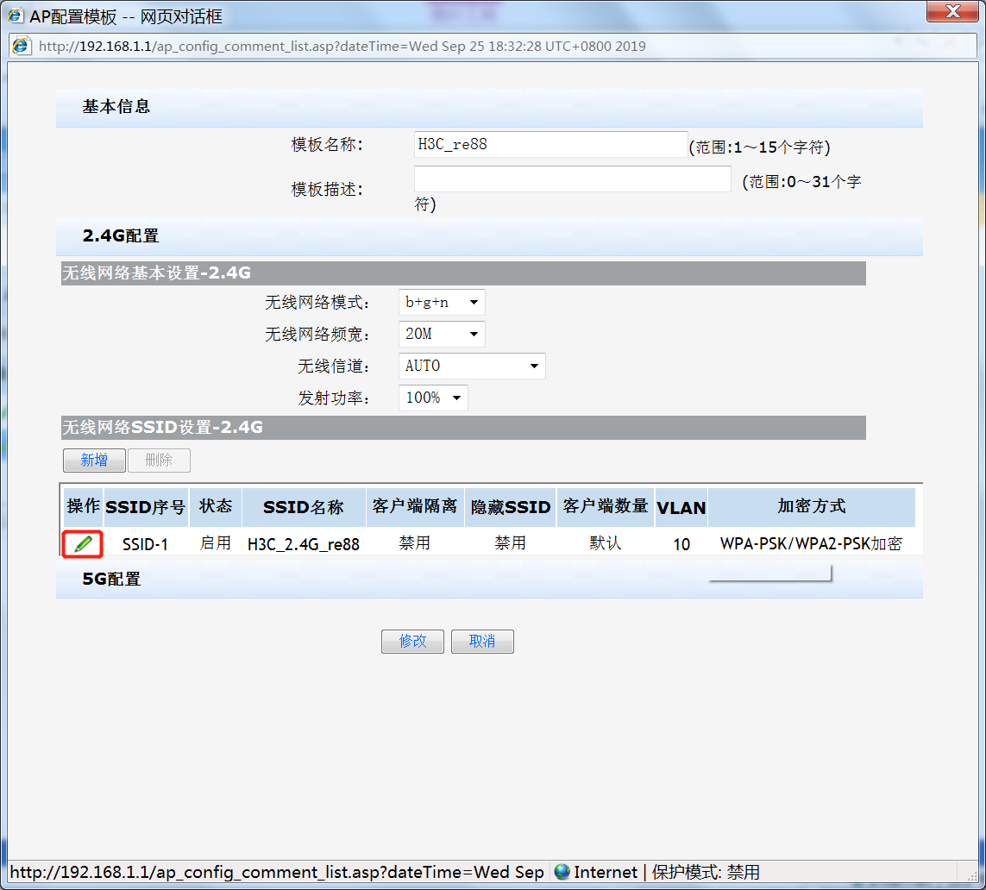Screen dimensions: 986x890
Task: Click the 5G配置 section header
Action: [x=489, y=579]
